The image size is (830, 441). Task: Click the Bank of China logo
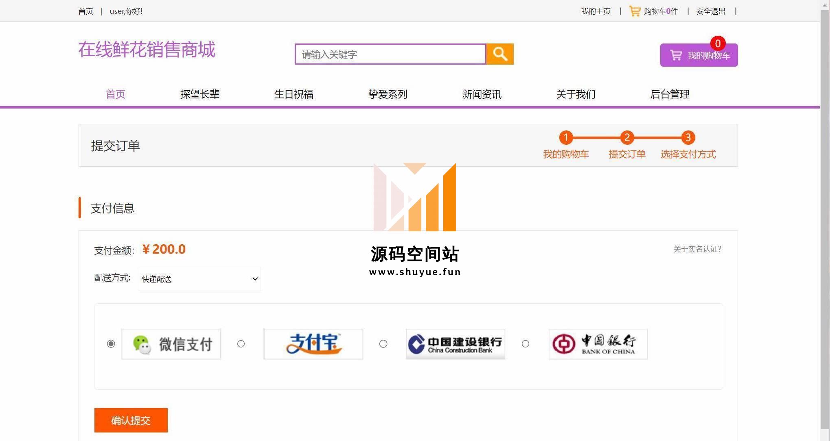coord(598,344)
